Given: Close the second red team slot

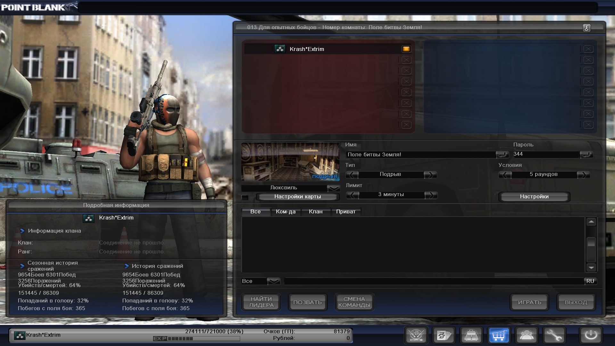Looking at the screenshot, I should [406, 60].
